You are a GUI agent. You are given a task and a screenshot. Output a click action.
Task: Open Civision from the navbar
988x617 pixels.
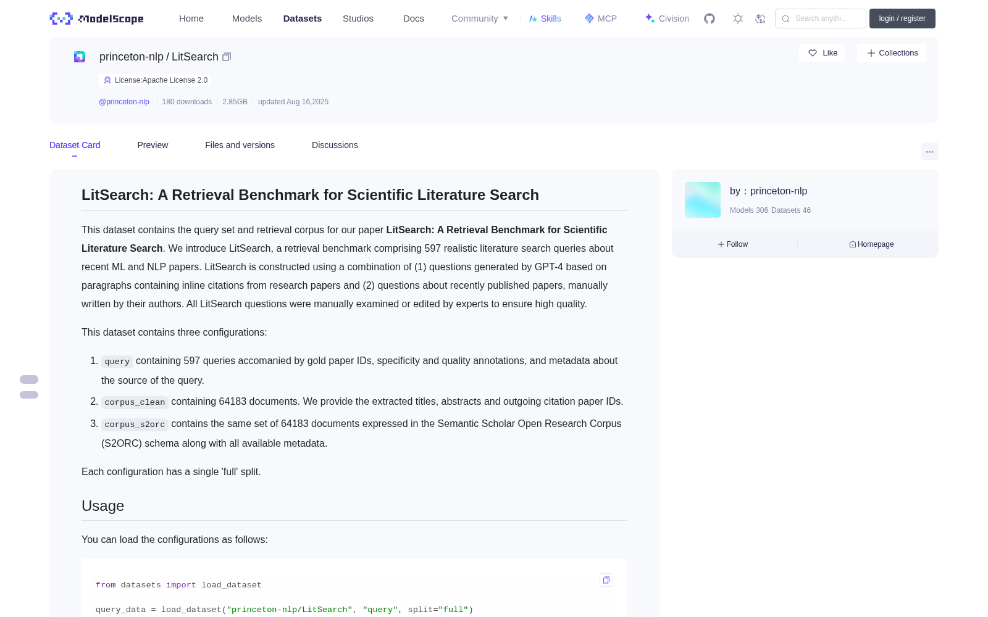667,19
